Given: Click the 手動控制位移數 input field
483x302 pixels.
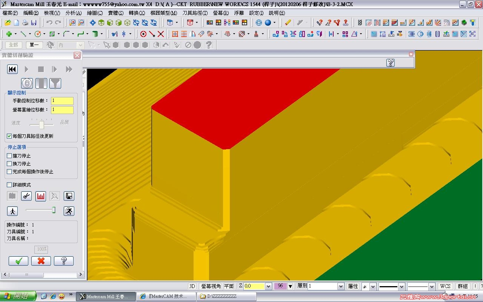Looking at the screenshot, I should [x=62, y=101].
